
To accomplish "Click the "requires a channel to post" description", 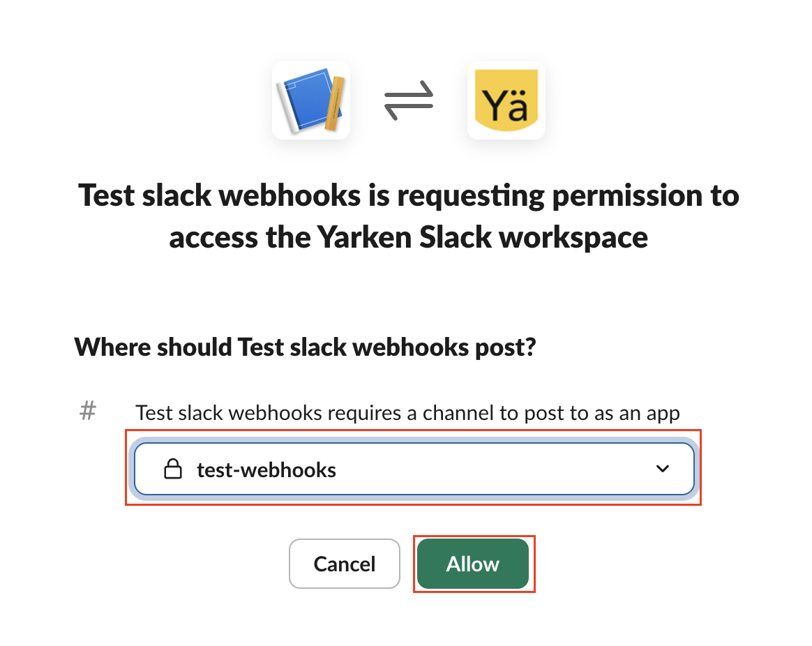I will tap(407, 412).
